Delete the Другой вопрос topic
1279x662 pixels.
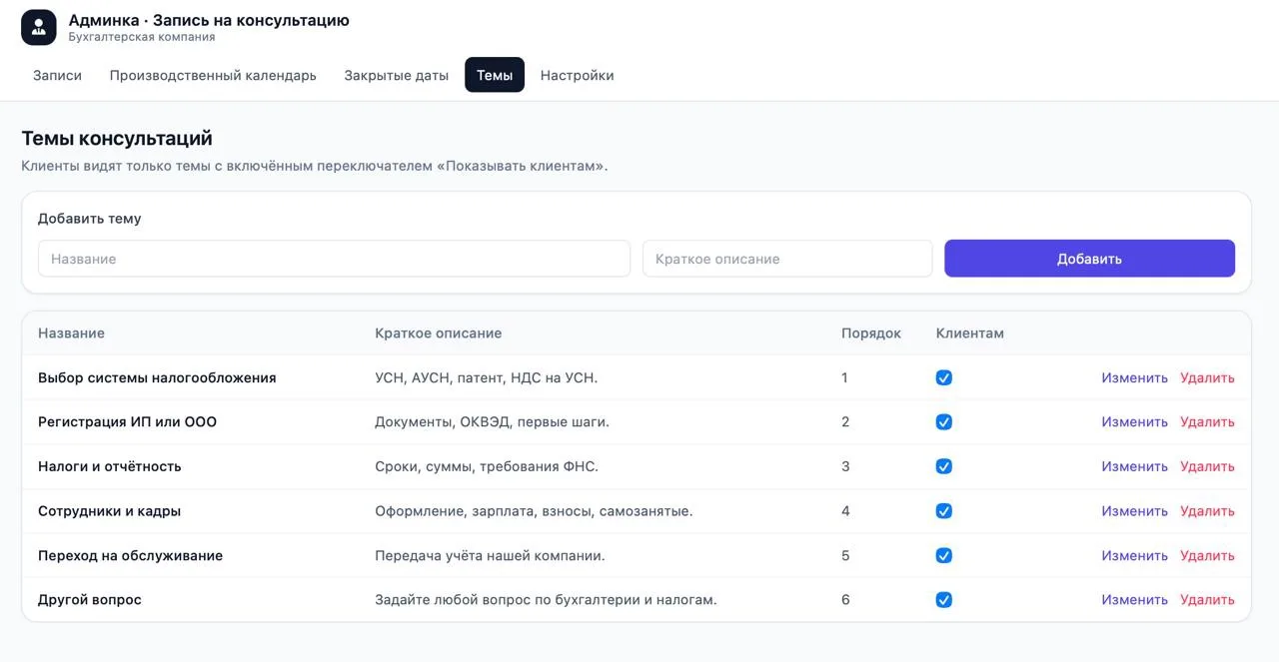coord(1207,600)
